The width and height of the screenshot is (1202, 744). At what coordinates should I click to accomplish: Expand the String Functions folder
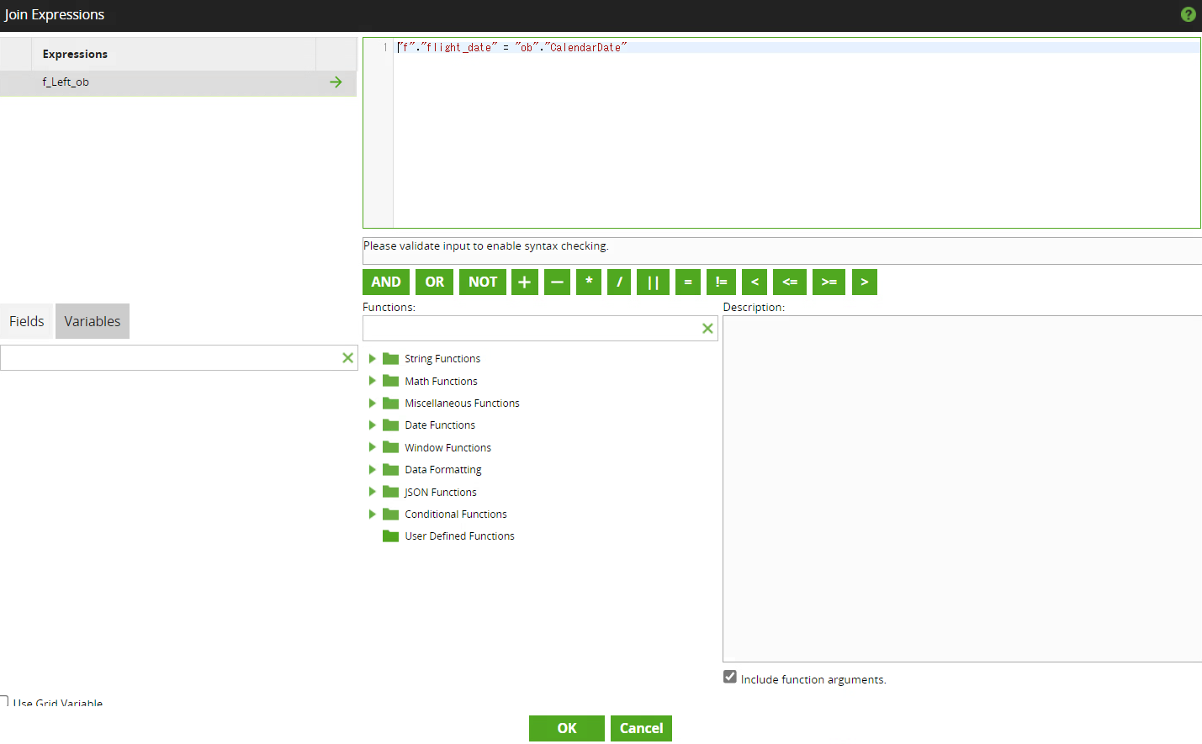(x=372, y=359)
